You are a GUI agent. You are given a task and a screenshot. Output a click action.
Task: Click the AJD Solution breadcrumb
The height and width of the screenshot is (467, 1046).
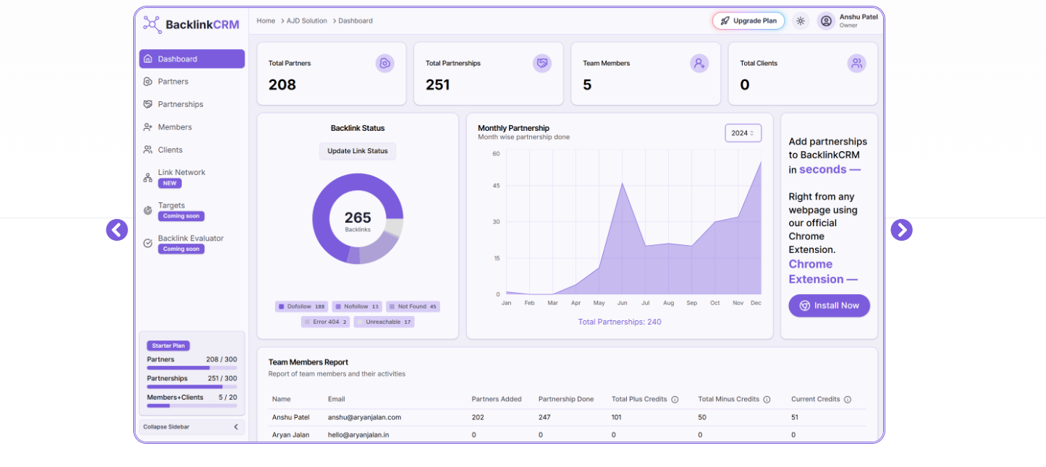(307, 21)
